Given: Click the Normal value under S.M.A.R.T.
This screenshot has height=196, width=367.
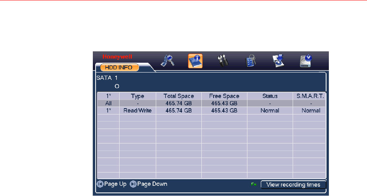Looking at the screenshot, I should [311, 111].
